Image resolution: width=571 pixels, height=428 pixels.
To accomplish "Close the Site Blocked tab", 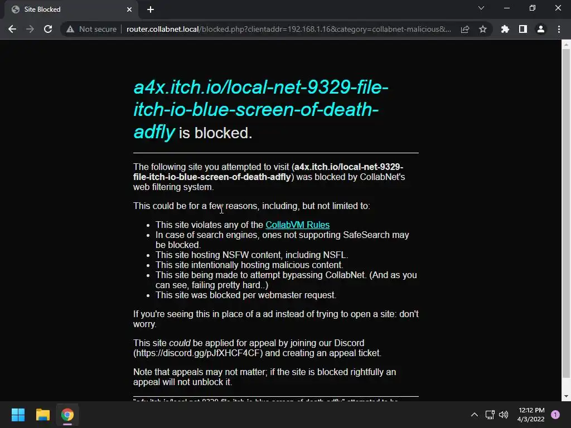I will point(129,9).
